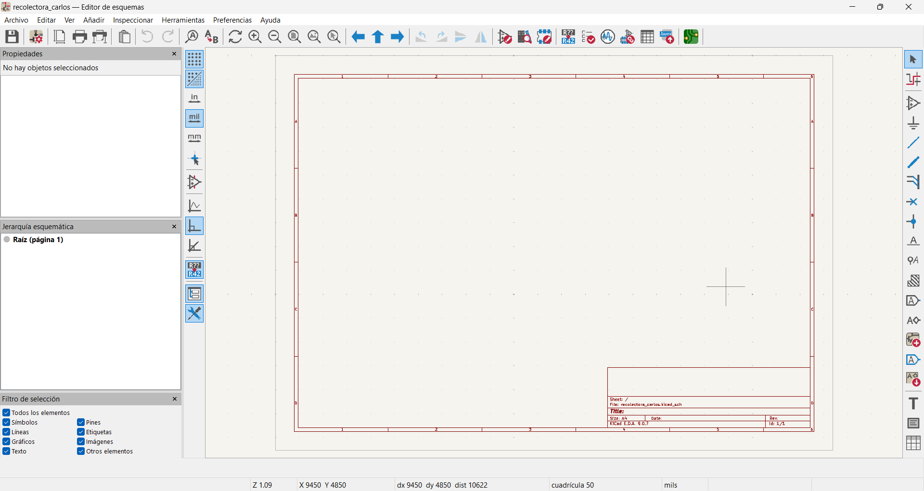Toggle the full-window crosshair cursor
The height and width of the screenshot is (491, 924).
pyautogui.click(x=194, y=159)
